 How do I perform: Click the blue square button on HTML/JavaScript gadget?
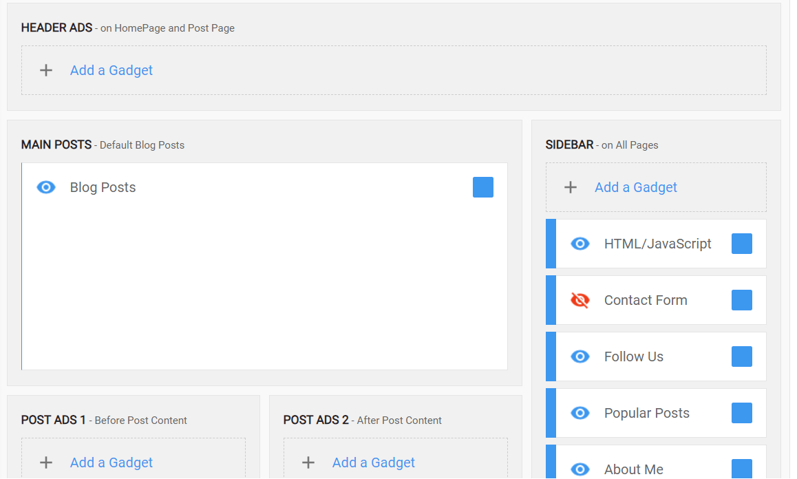pos(741,244)
